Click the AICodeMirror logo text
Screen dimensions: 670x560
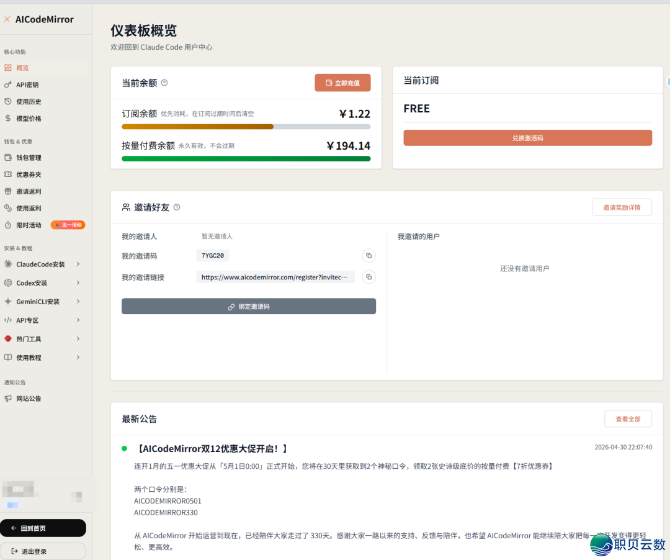45,19
